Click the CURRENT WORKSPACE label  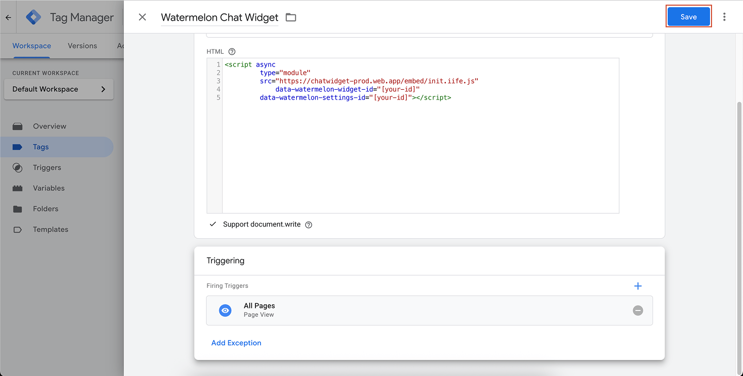coord(46,73)
